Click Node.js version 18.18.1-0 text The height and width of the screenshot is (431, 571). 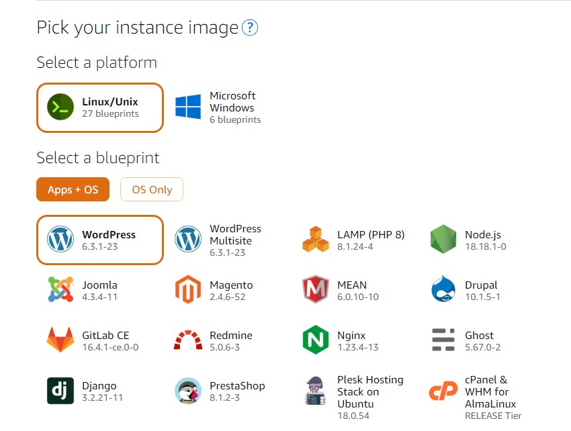tap(486, 246)
